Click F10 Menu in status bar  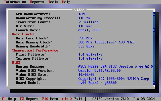[x=50, y=99]
